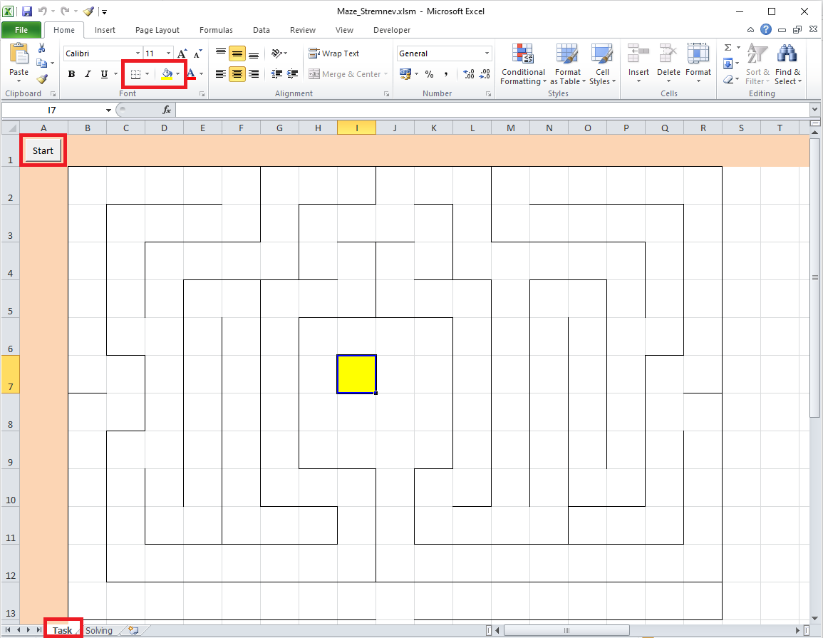Click the Start button on sheet
Screen dimensions: 823x638
tap(43, 150)
